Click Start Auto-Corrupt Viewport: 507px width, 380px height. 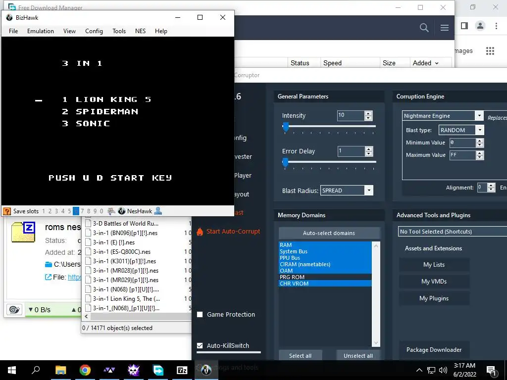tap(233, 232)
